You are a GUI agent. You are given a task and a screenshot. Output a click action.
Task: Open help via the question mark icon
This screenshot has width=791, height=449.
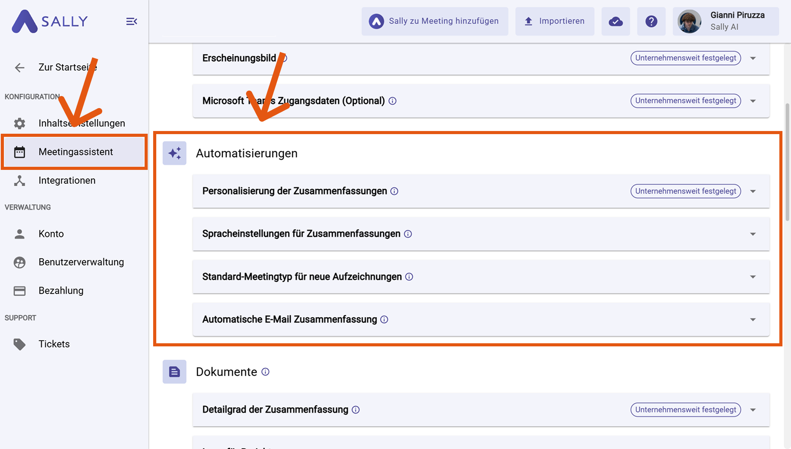[651, 21]
